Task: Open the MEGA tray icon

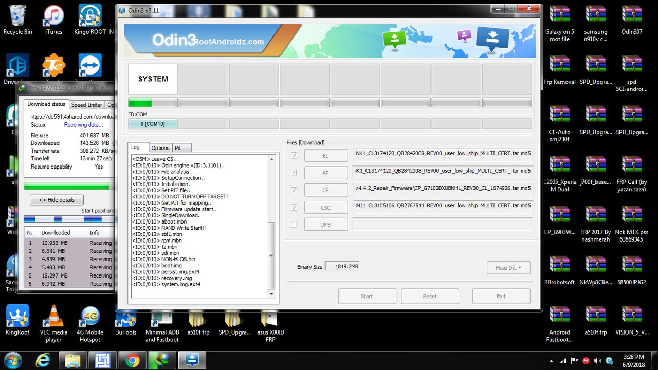Action: click(587, 361)
